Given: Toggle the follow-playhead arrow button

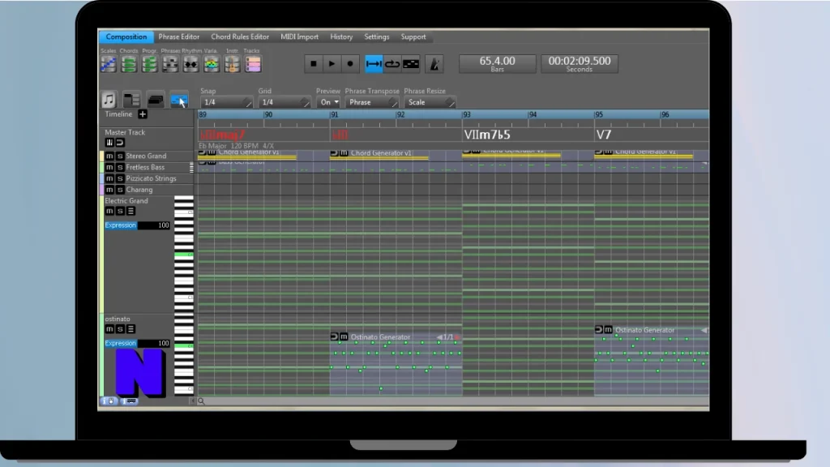Looking at the screenshot, I should (374, 64).
